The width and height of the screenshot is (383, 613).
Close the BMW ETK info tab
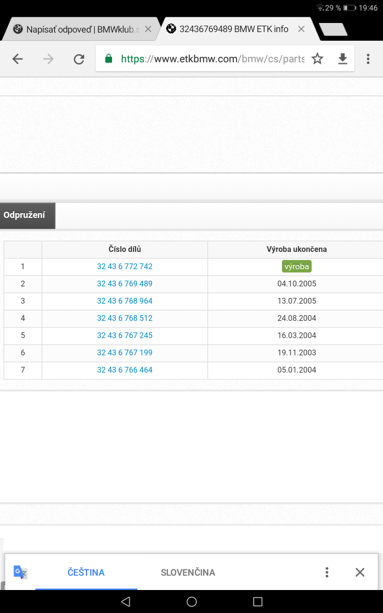tap(301, 29)
